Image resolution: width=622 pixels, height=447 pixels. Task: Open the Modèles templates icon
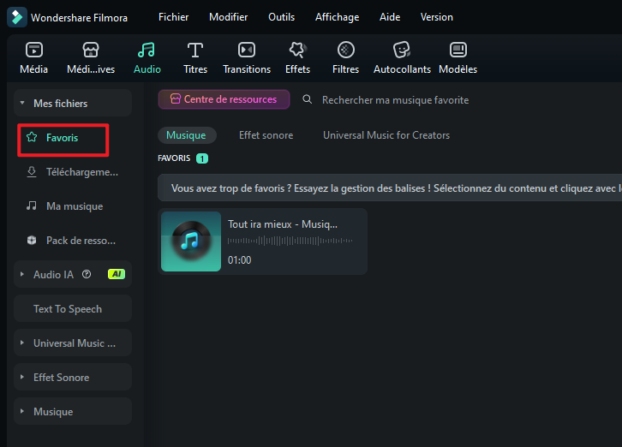click(458, 50)
